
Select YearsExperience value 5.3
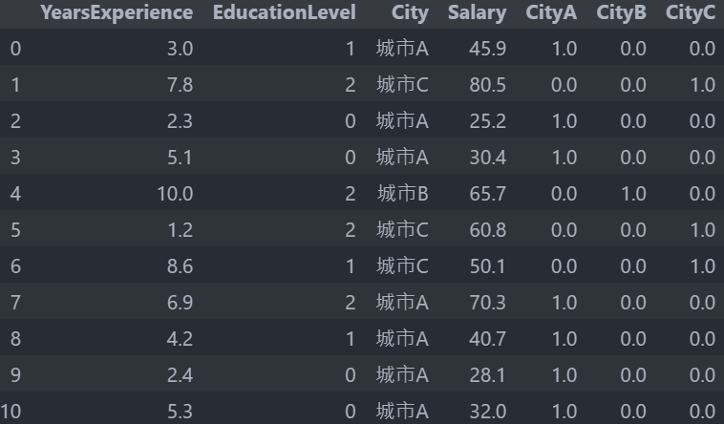tap(181, 411)
